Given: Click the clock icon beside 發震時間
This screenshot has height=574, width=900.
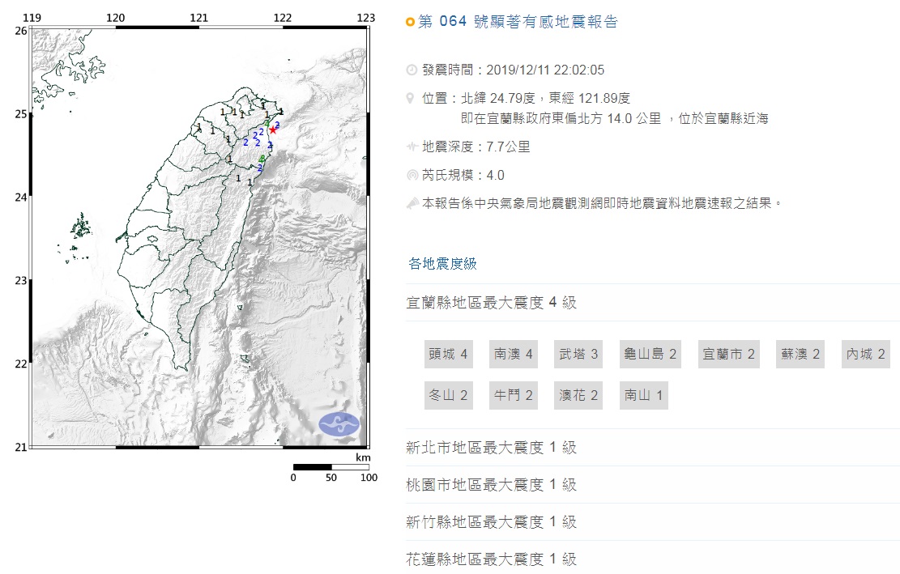Looking at the screenshot, I should [x=412, y=70].
